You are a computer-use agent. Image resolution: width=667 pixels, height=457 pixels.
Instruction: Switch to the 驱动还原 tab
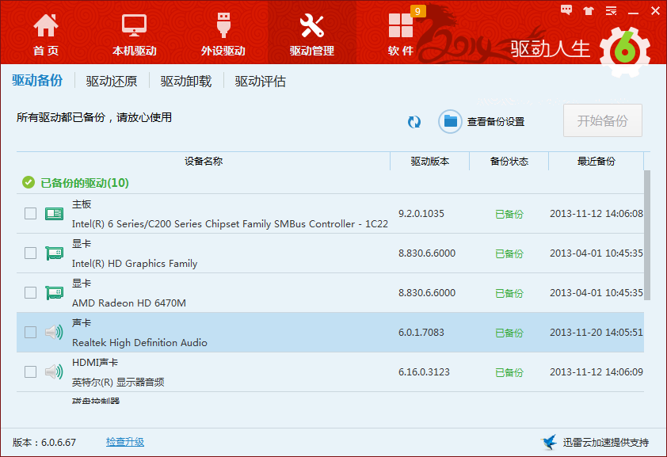click(x=112, y=81)
